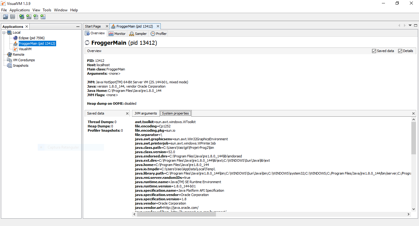Click the vertical scrollbar thumb in properties
The height and width of the screenshot is (226, 419).
tap(413, 138)
